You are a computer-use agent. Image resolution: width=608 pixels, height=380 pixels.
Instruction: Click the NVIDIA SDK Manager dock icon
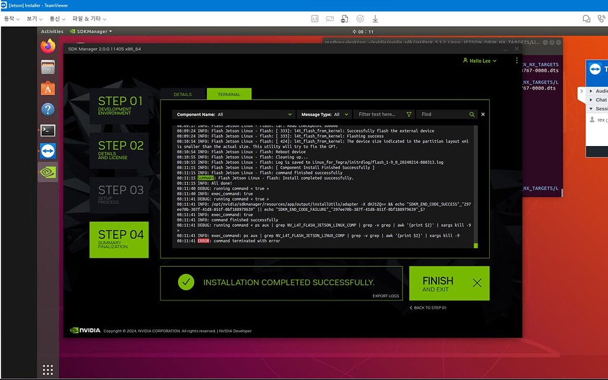pos(48,172)
